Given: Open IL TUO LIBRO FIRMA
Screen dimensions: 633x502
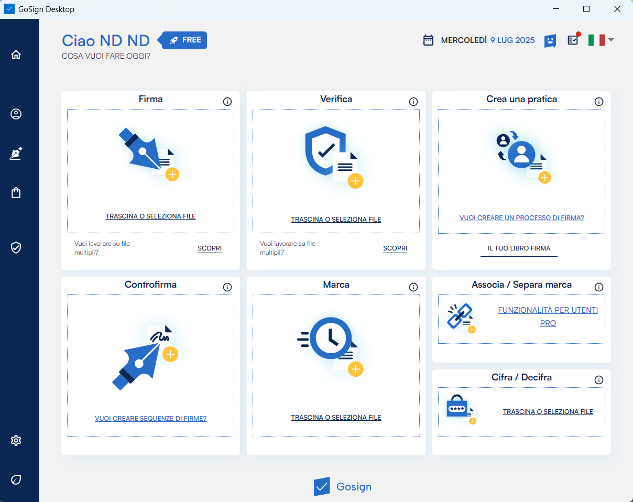Looking at the screenshot, I should [519, 248].
